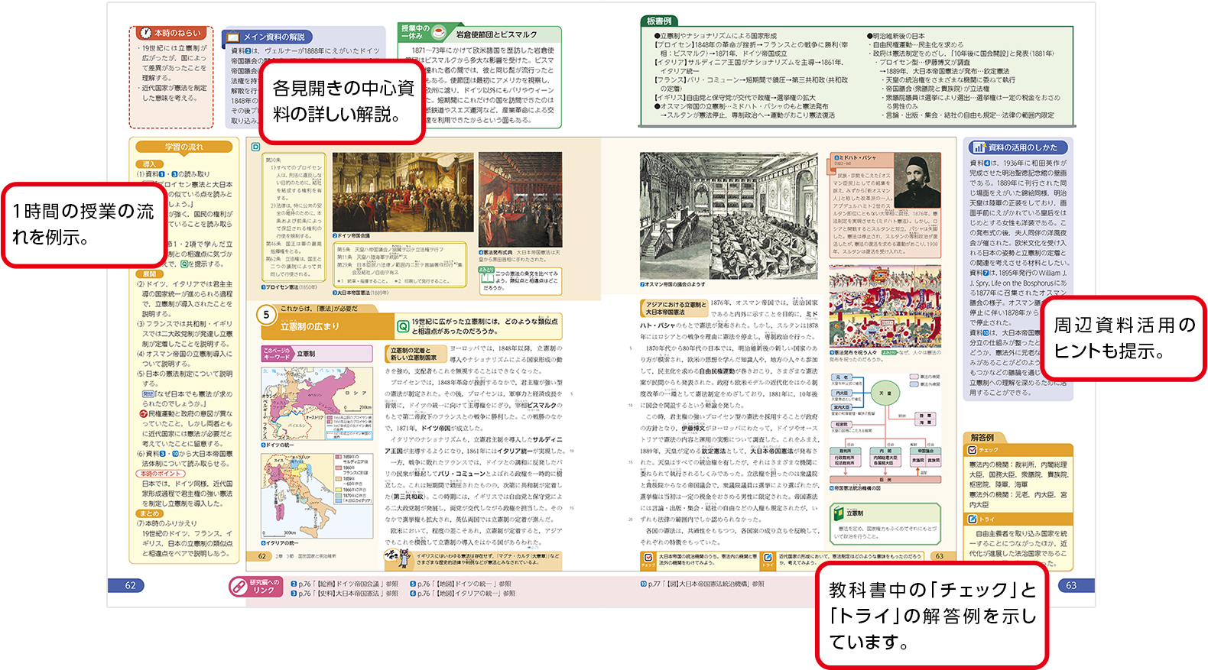The width and height of the screenshot is (1208, 670).
Task: Click the よみとり open-book icon under 憲法発布式典
Action: pos(486,279)
